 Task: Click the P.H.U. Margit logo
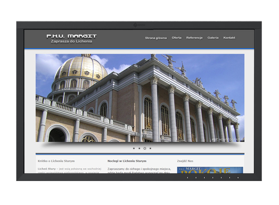click(x=71, y=36)
